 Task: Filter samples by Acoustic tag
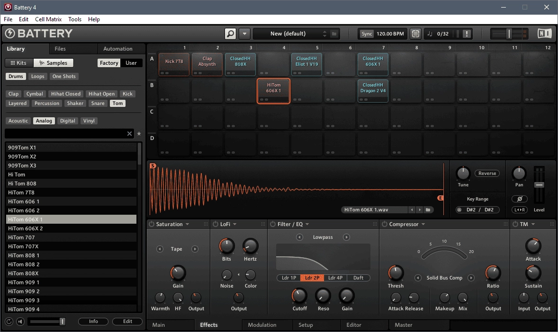[18, 121]
